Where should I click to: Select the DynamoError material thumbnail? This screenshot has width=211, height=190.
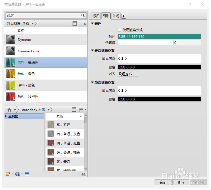point(11,51)
